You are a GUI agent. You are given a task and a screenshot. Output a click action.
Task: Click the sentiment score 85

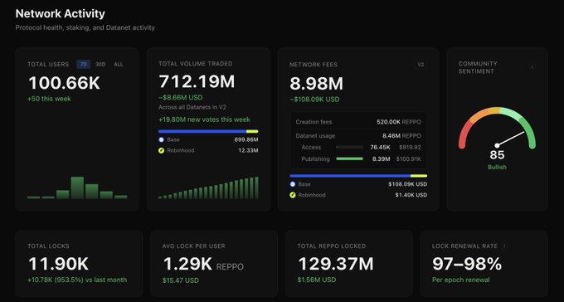coord(497,155)
